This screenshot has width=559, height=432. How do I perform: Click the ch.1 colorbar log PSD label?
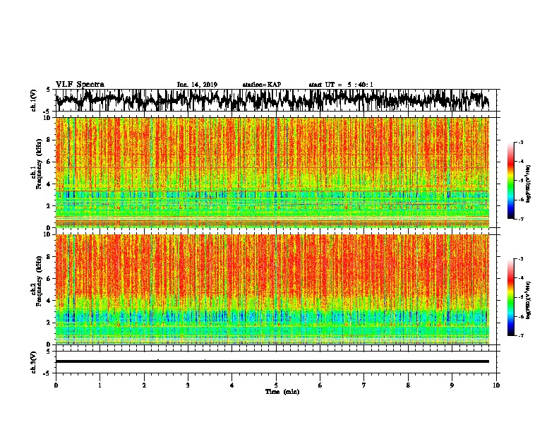pyautogui.click(x=529, y=184)
